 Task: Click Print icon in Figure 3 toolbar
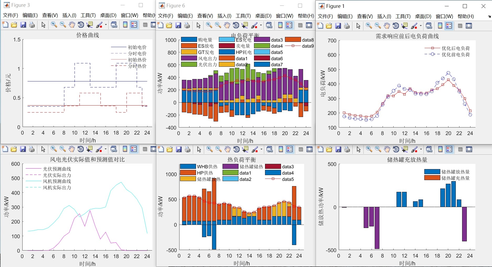(x=32, y=25)
